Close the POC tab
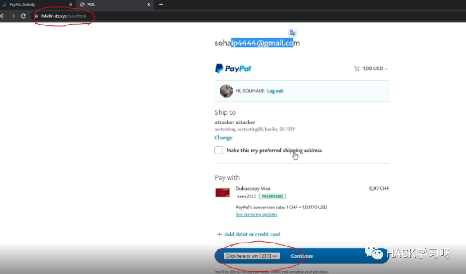 click(x=148, y=4)
